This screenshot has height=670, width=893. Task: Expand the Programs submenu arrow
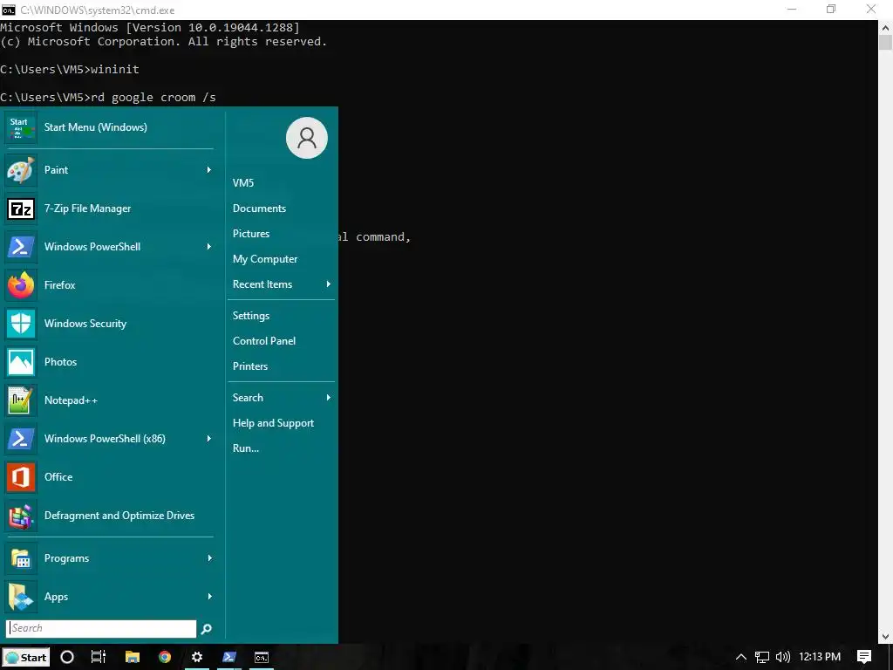[x=209, y=558]
